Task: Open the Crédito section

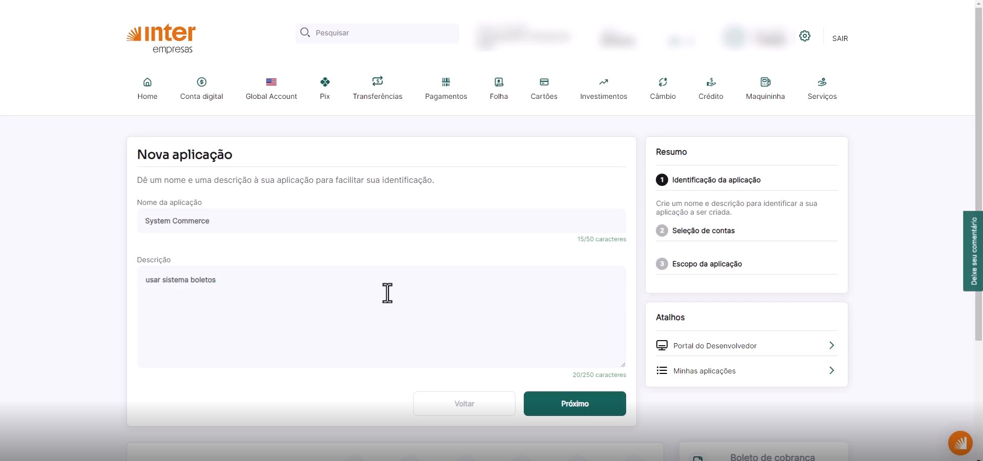Action: click(711, 88)
